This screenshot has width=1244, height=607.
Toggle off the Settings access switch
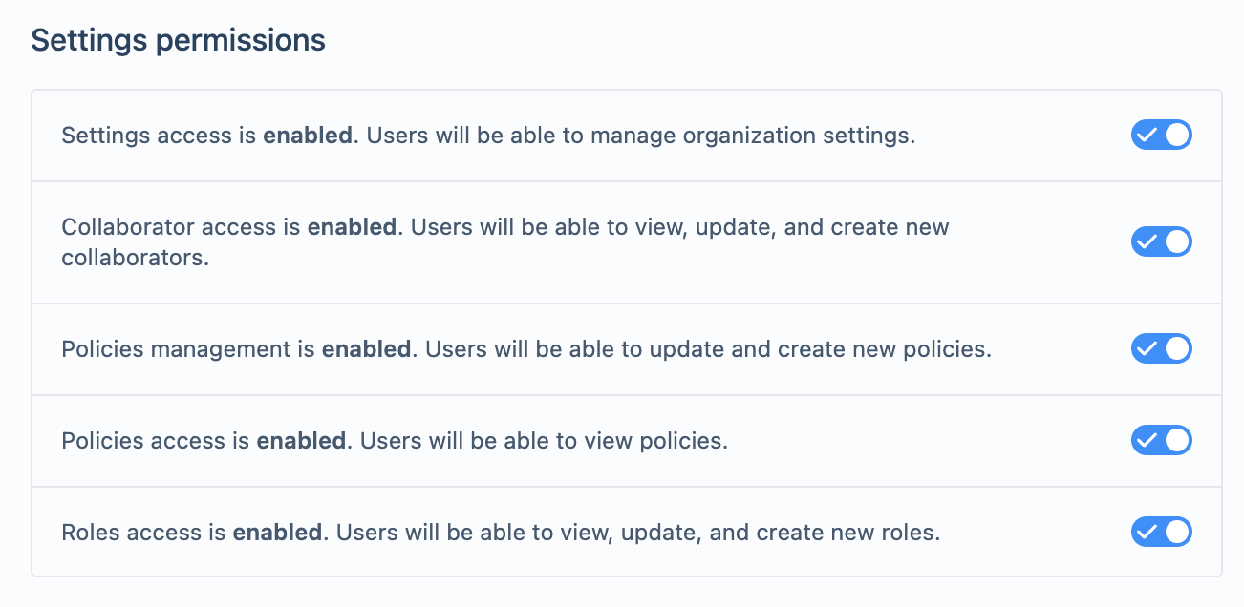(x=1161, y=136)
